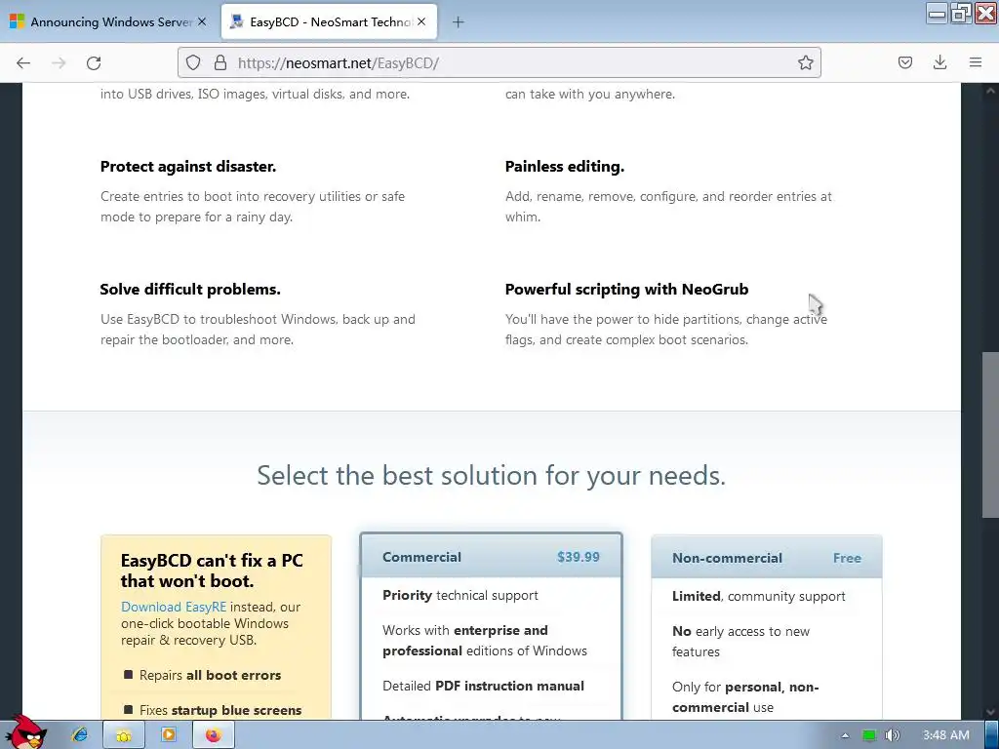
Task: Open Save to Pocket icon
Action: 904,62
